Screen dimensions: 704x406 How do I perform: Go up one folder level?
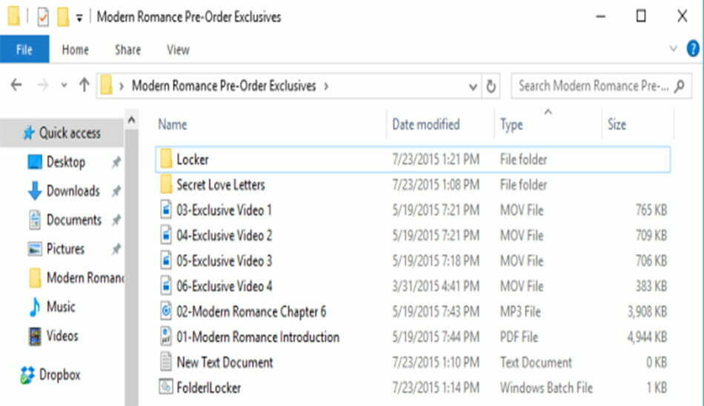[x=84, y=85]
